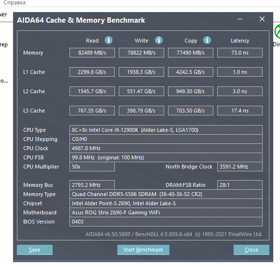Image resolution: width=280 pixels, height=267 pixels.
Task: Click the Save button
Action: pyautogui.click(x=35, y=250)
